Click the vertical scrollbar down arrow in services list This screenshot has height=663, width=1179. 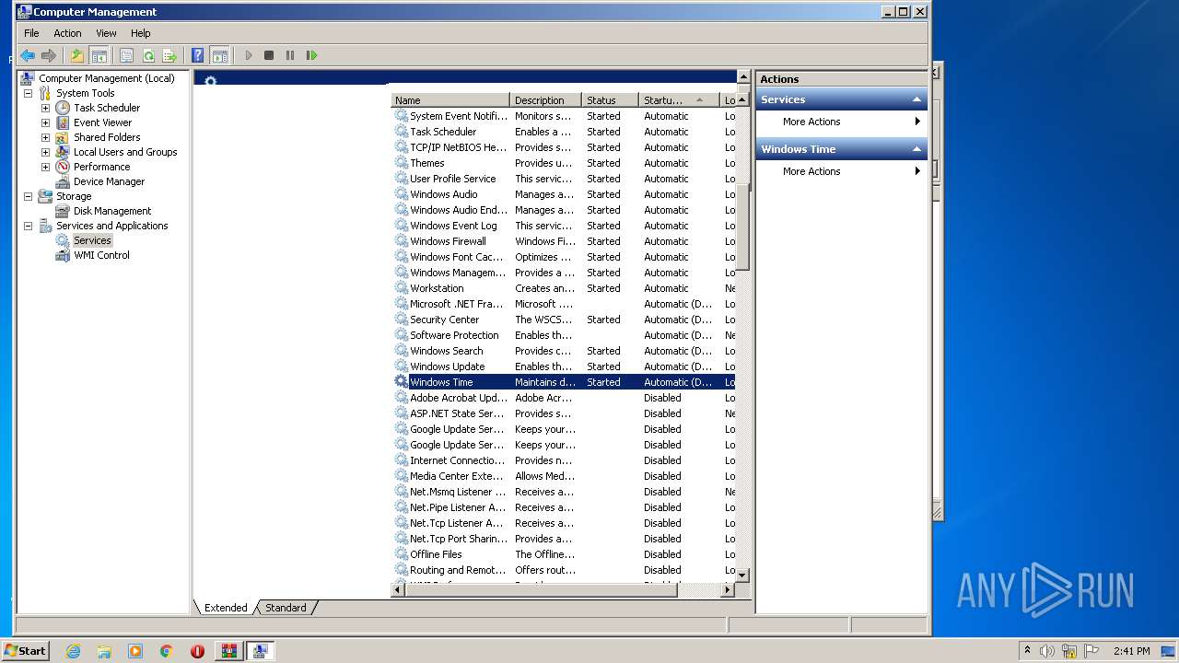743,575
